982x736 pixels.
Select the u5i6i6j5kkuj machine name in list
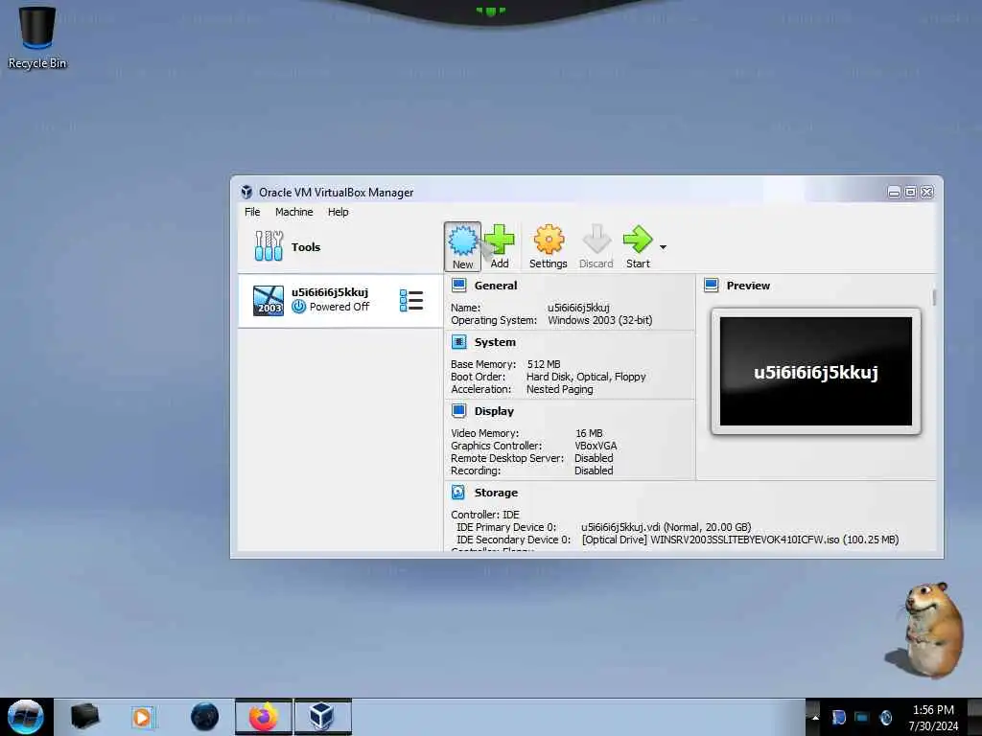click(330, 292)
